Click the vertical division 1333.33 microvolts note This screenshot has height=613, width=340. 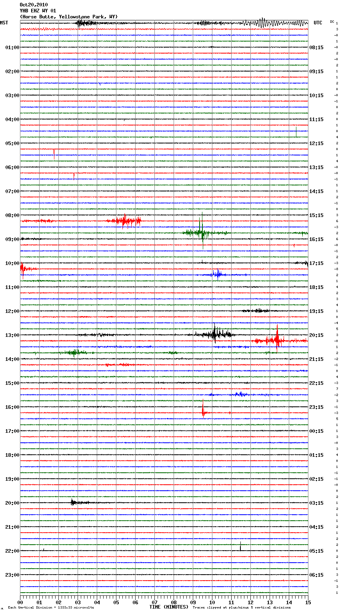tap(51, 607)
